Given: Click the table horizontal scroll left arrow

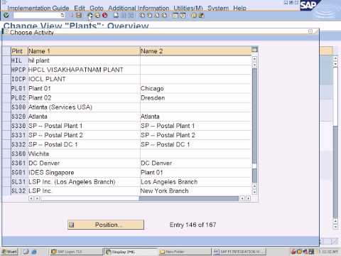Looking at the screenshot, I should (x=31, y=198).
